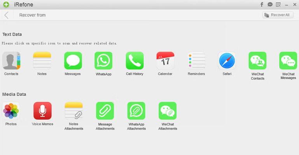Image resolution: width=299 pixels, height=155 pixels.
Task: Click the 'Recover from' label
Action: tap(32, 15)
